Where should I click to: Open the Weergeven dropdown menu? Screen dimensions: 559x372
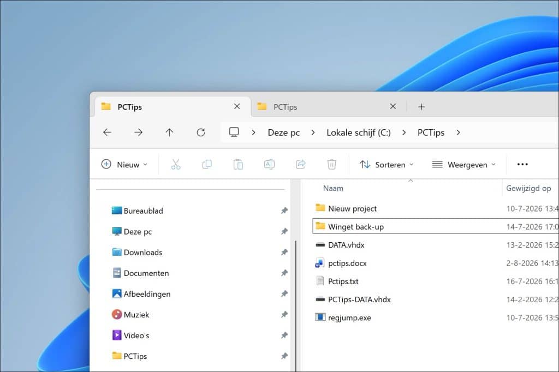(464, 164)
